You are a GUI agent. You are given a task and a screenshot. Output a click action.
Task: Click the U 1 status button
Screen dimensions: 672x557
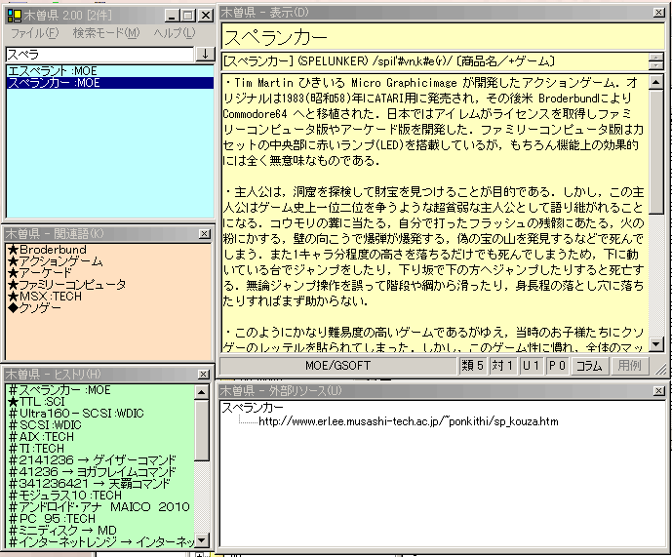coord(531,366)
